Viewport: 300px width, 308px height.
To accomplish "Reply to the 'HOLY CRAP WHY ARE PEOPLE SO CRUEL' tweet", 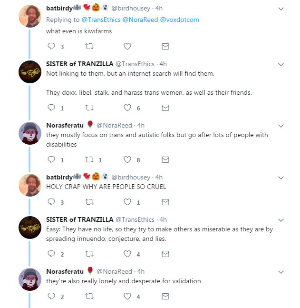I will [x=51, y=202].
